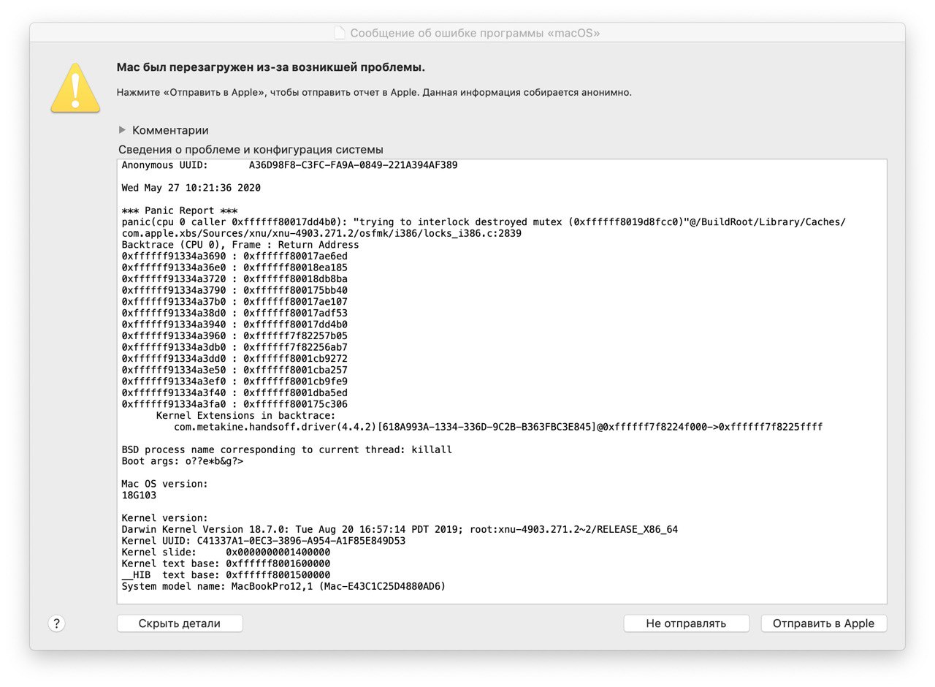Click the Anonymous UUID line

290,165
